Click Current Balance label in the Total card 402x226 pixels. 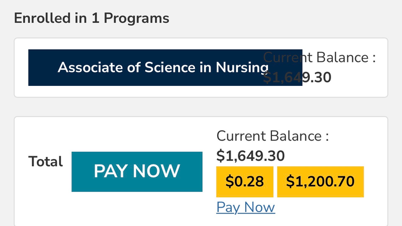272,136
